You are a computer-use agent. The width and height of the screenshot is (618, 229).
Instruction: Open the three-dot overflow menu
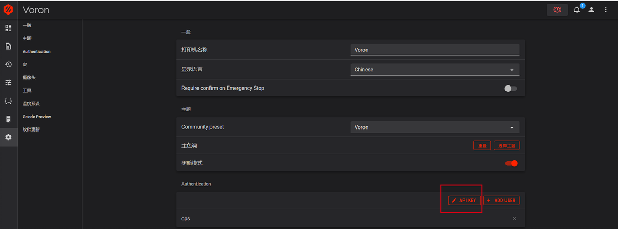click(606, 10)
